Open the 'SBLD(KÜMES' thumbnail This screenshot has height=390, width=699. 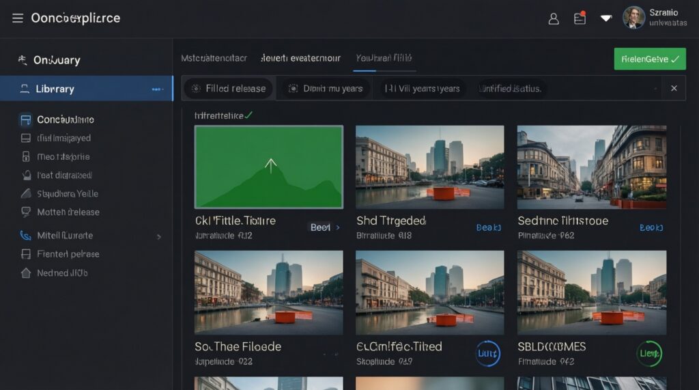pos(592,292)
